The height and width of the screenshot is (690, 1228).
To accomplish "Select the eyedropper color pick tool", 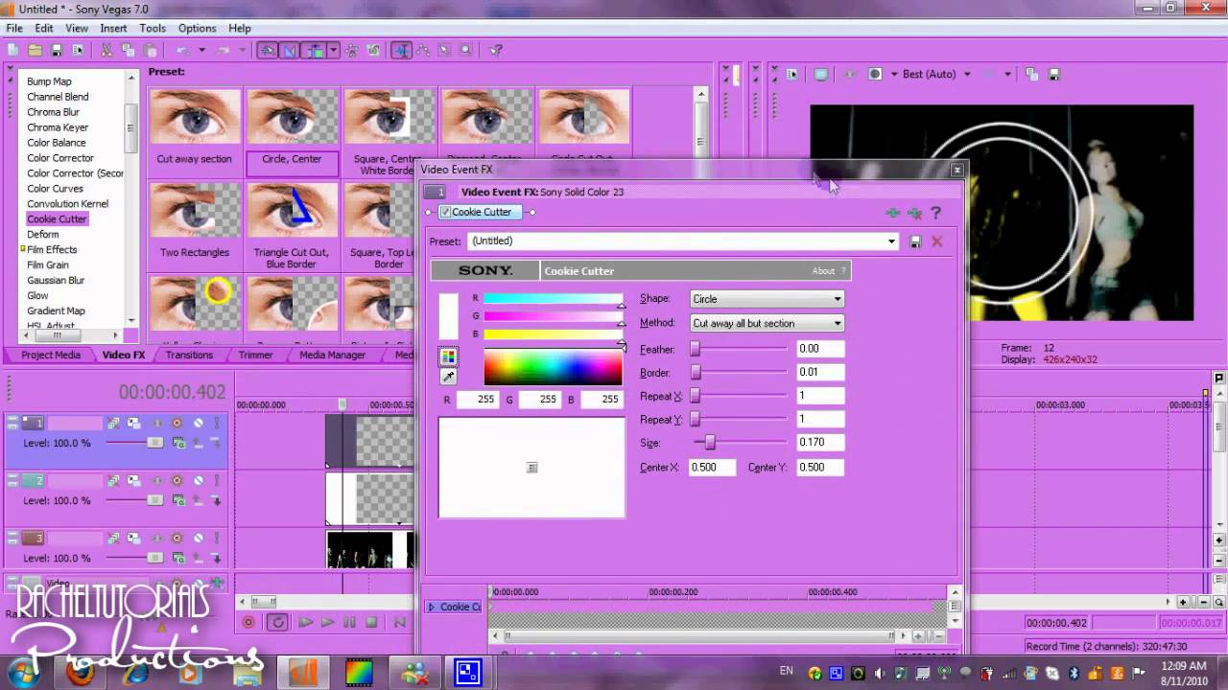I will pyautogui.click(x=448, y=377).
